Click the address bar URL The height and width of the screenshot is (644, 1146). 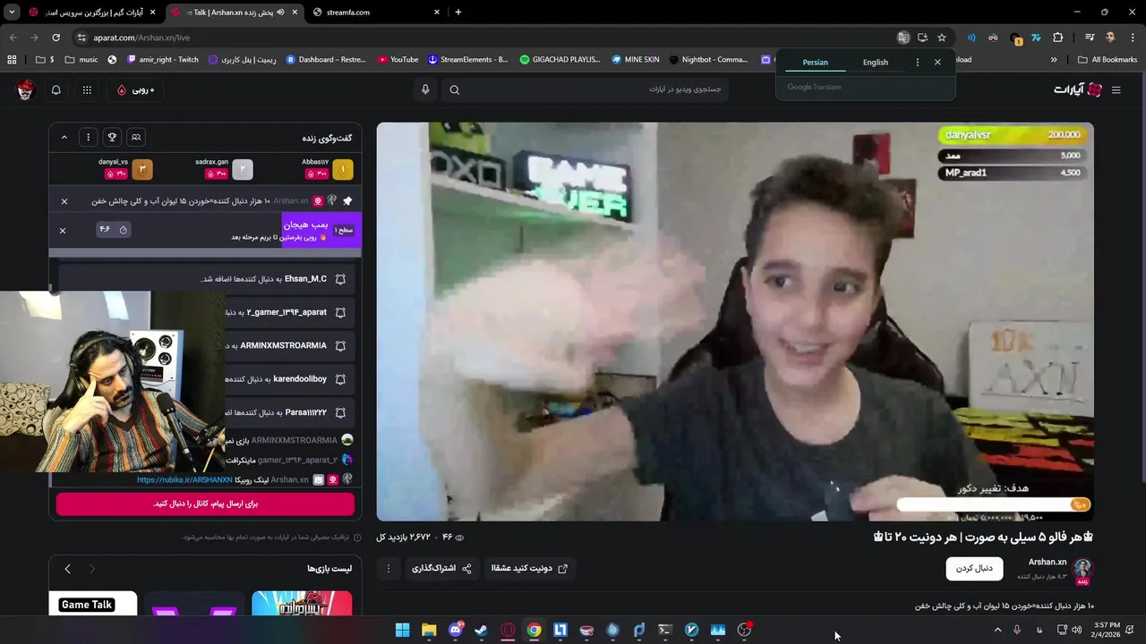141,38
